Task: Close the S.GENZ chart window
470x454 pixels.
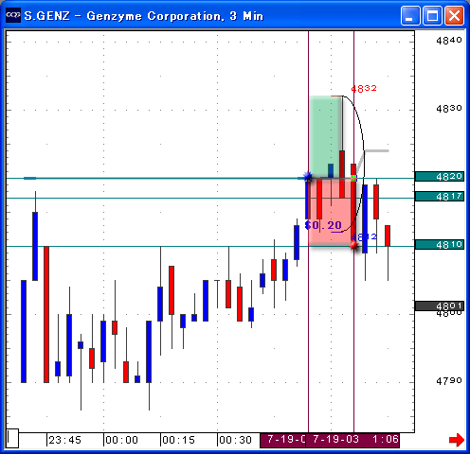Action: coord(454,15)
